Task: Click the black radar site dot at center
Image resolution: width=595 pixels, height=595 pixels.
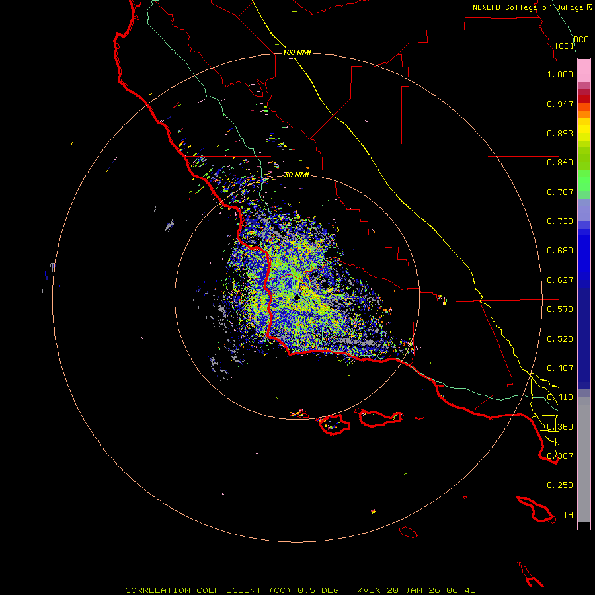Action: (x=297, y=297)
